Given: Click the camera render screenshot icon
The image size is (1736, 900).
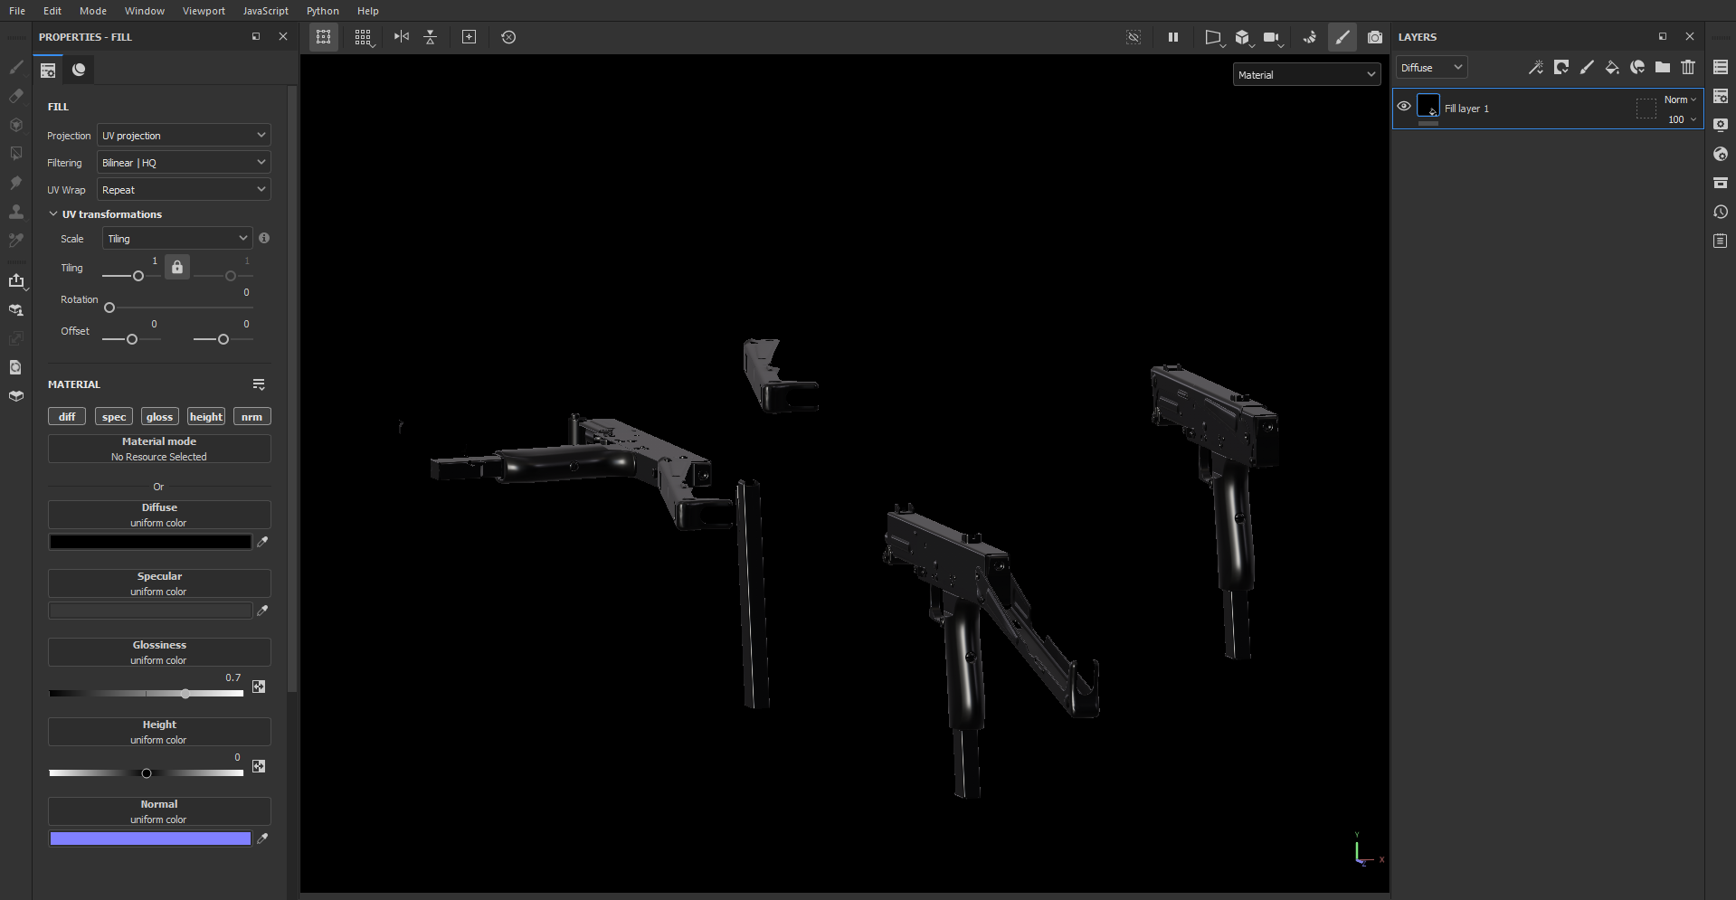Looking at the screenshot, I should [x=1375, y=37].
